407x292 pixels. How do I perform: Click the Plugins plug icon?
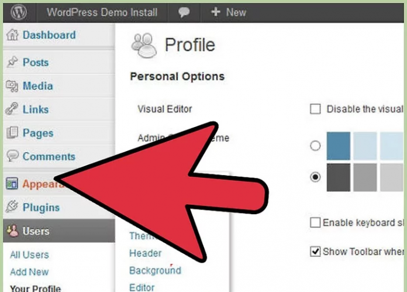click(x=12, y=207)
